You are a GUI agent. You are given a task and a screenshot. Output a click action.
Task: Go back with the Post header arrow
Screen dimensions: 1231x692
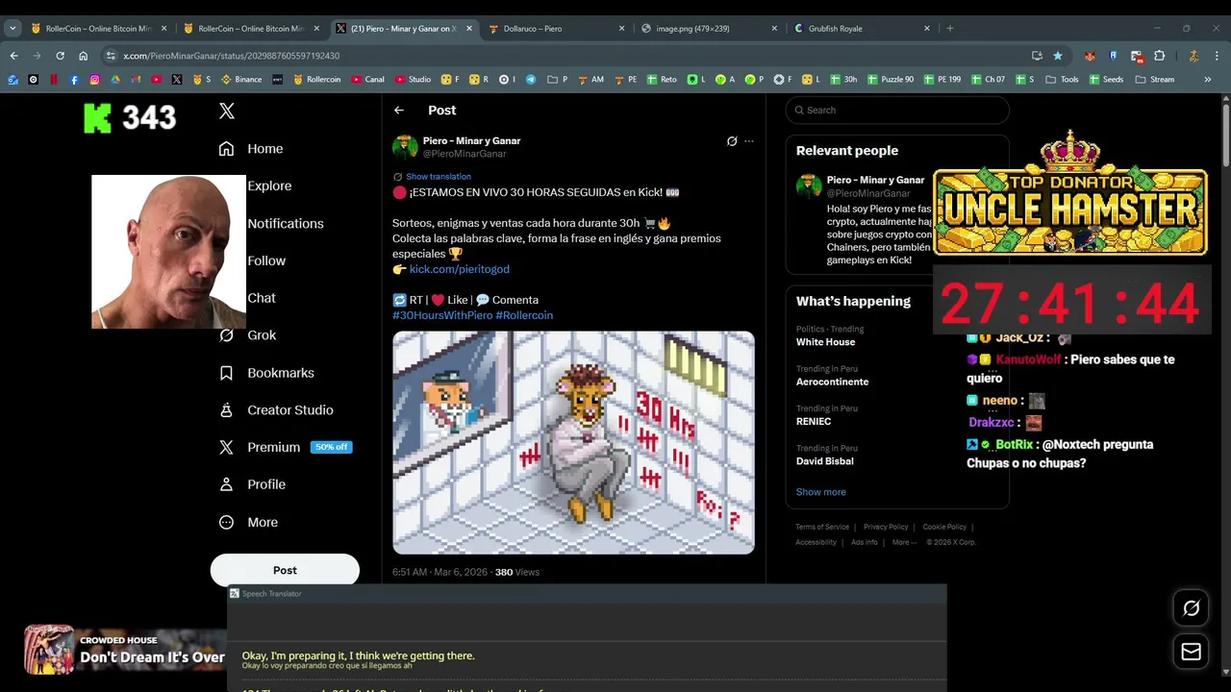(399, 111)
